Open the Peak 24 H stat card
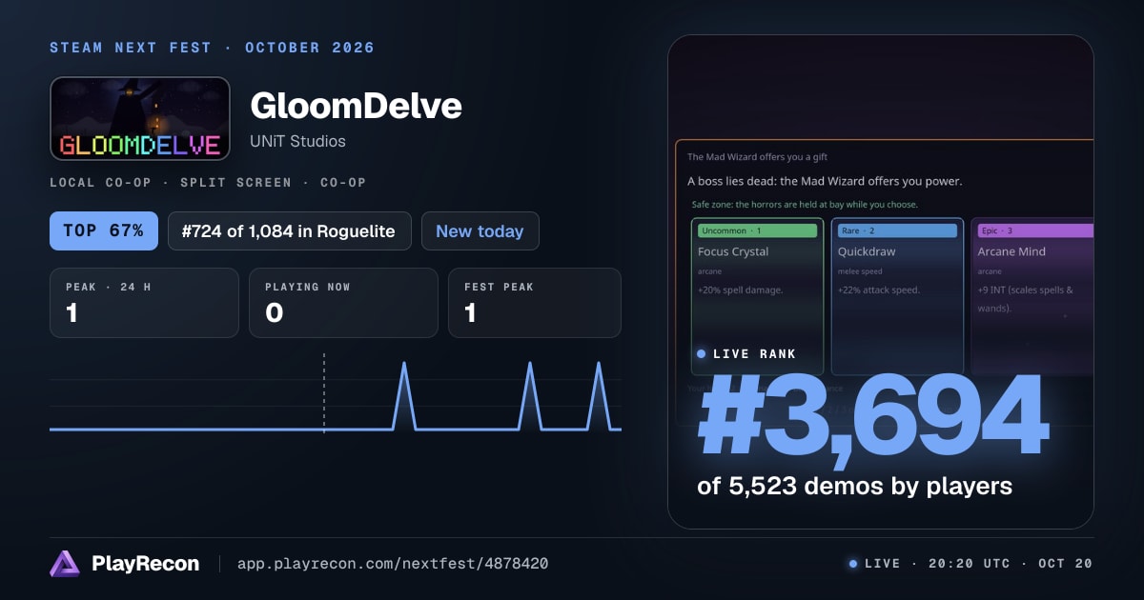This screenshot has height=600, width=1144. point(144,303)
